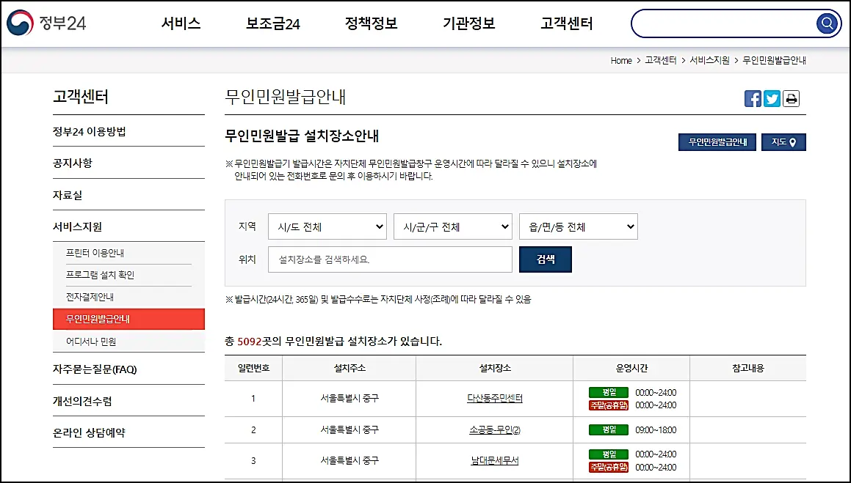Image resolution: width=851 pixels, height=483 pixels.
Task: Share the page on Facebook
Action: pyautogui.click(x=753, y=97)
